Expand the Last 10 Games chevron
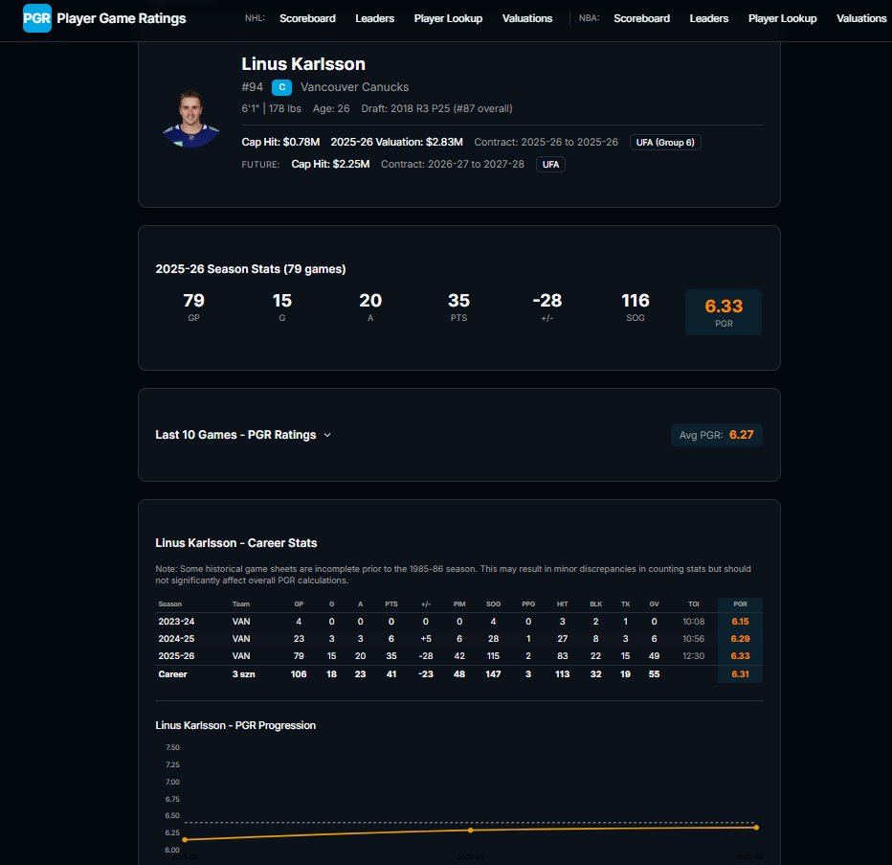892x865 pixels. coord(327,435)
